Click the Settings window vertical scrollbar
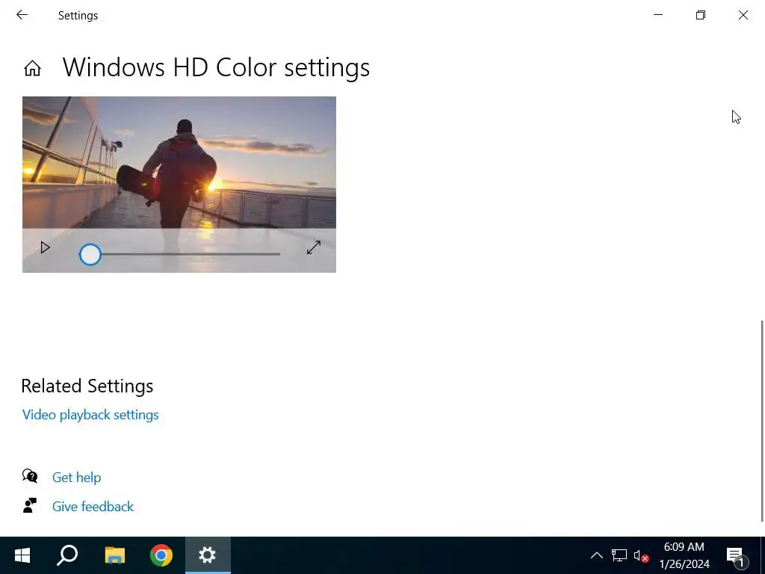 [x=762, y=421]
